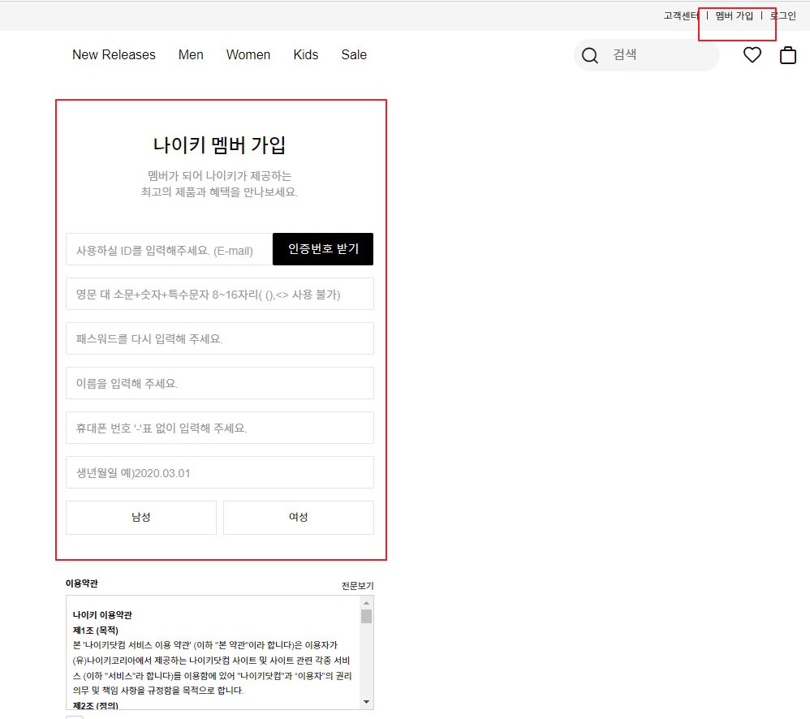Open the Sale menu

coord(354,54)
